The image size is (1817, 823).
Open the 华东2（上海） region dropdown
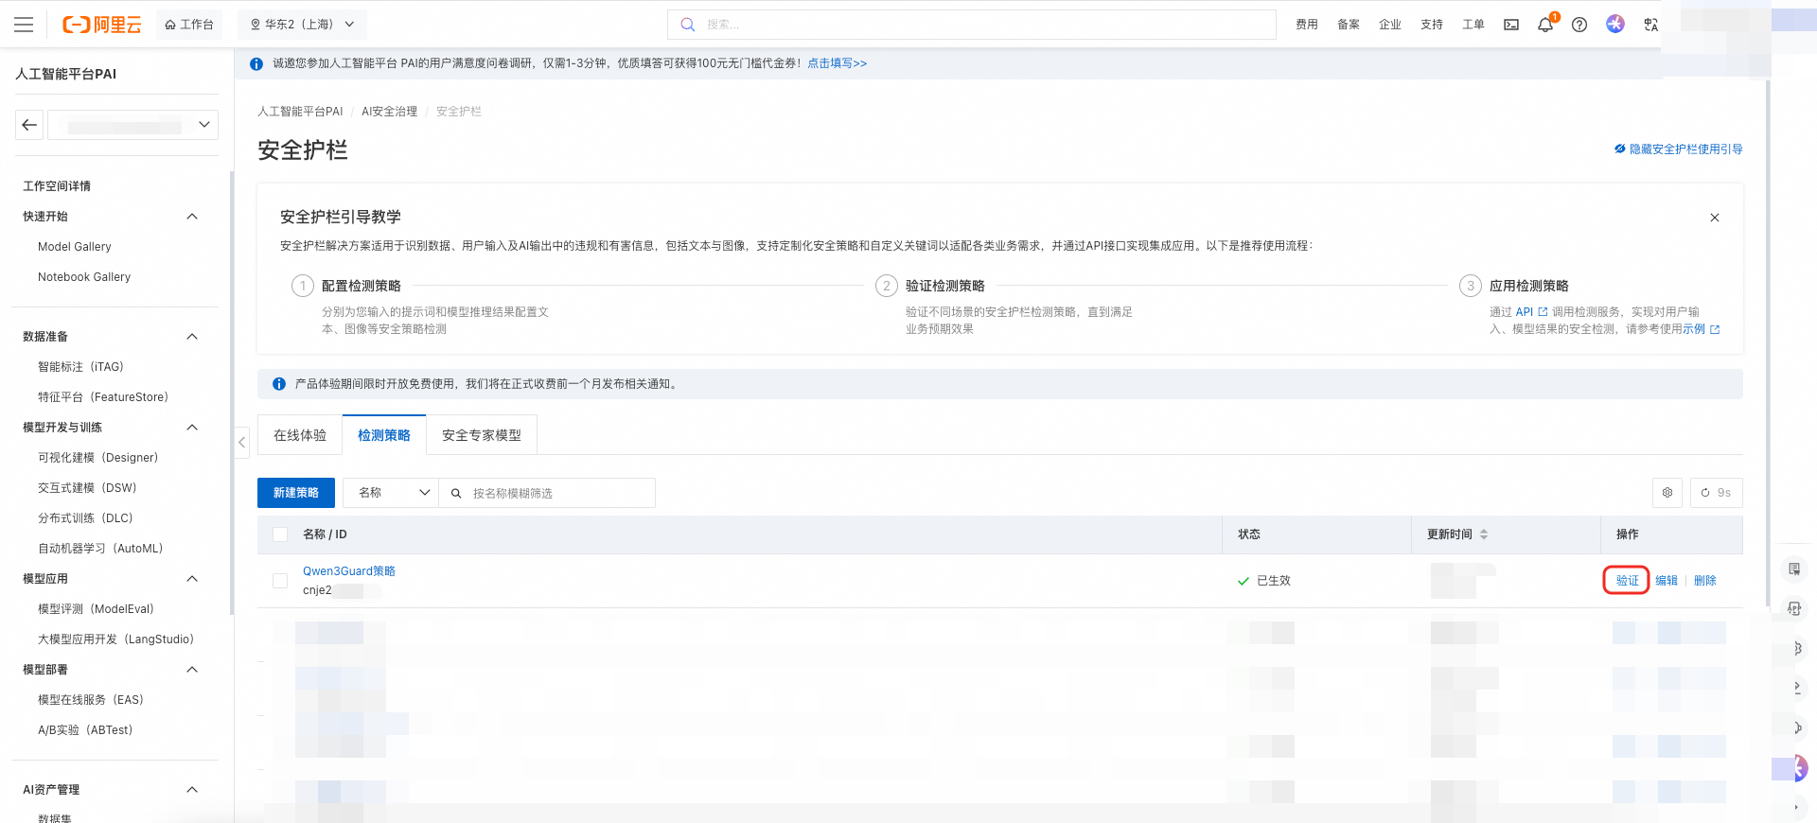[x=302, y=25]
